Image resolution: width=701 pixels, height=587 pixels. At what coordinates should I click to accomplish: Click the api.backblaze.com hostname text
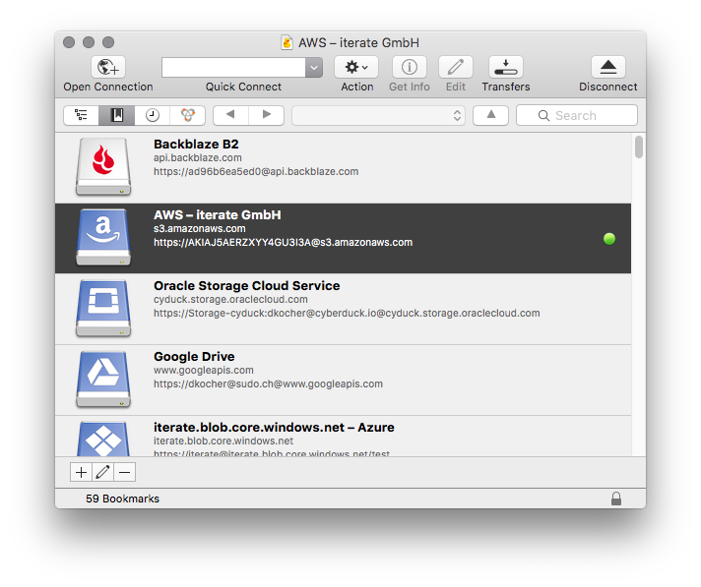tap(198, 157)
